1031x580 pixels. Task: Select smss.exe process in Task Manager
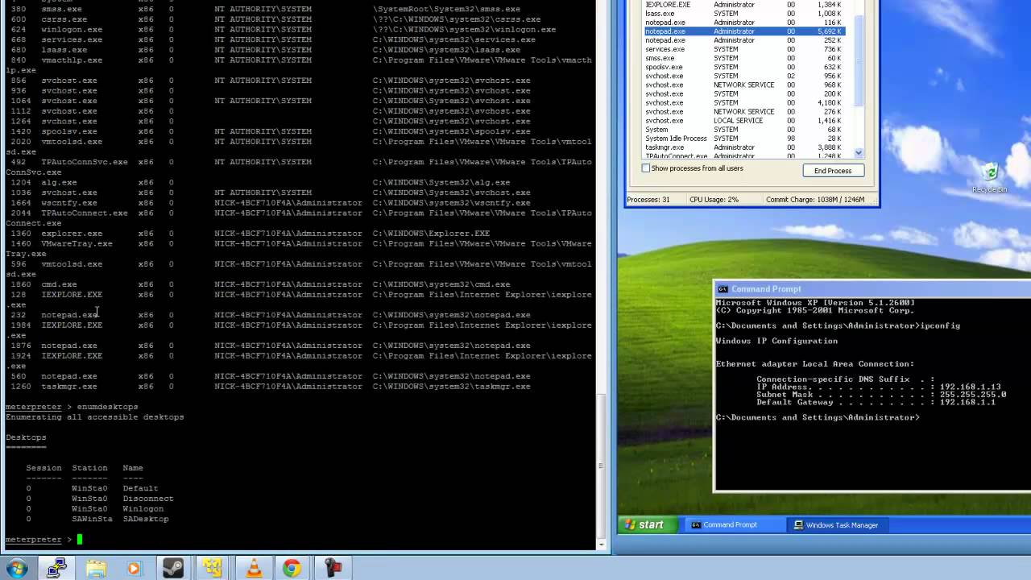743,58
